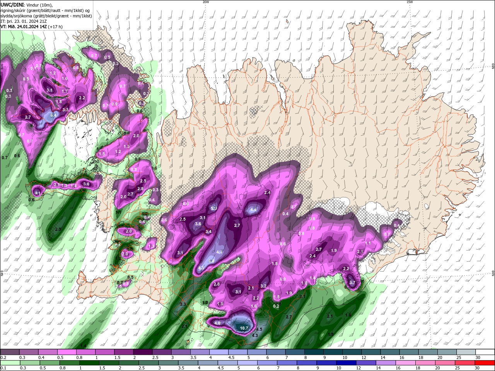495x371 pixels.
Task: Click the 4.3 rain value on the south coast
Action: [x=254, y=335]
